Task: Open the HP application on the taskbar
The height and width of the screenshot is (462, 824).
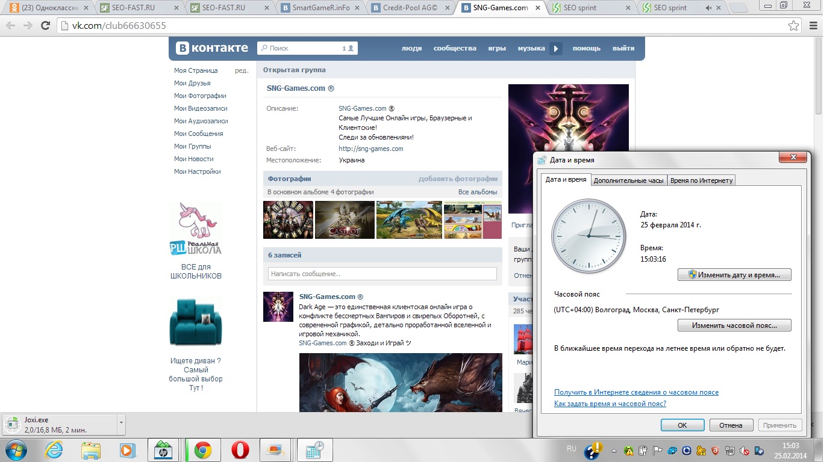Action: [163, 450]
